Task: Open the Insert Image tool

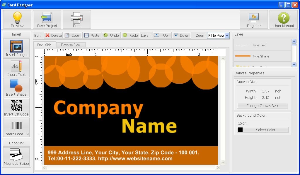Action: click(16, 48)
